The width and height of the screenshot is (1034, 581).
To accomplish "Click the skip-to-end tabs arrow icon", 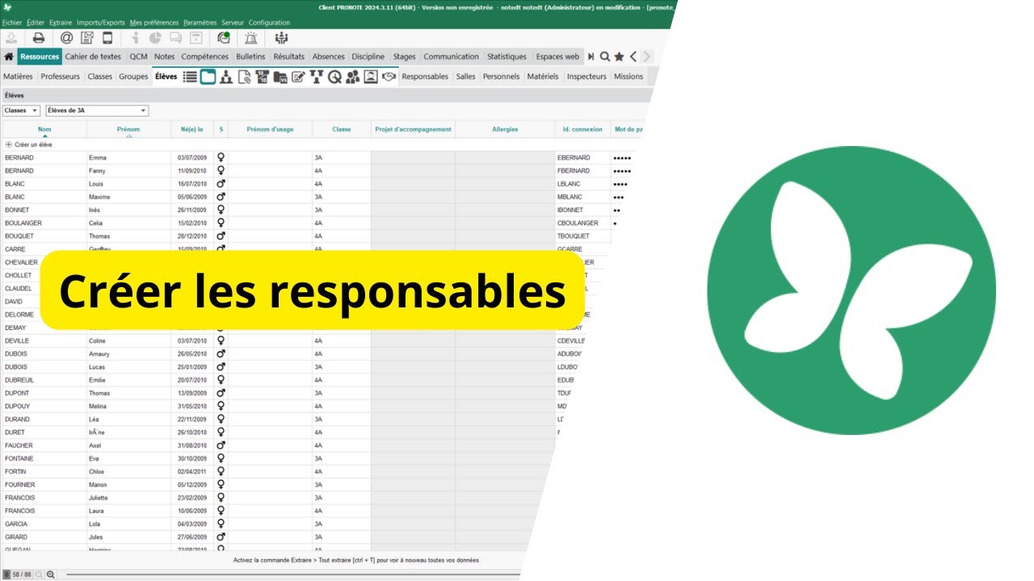I will (591, 56).
